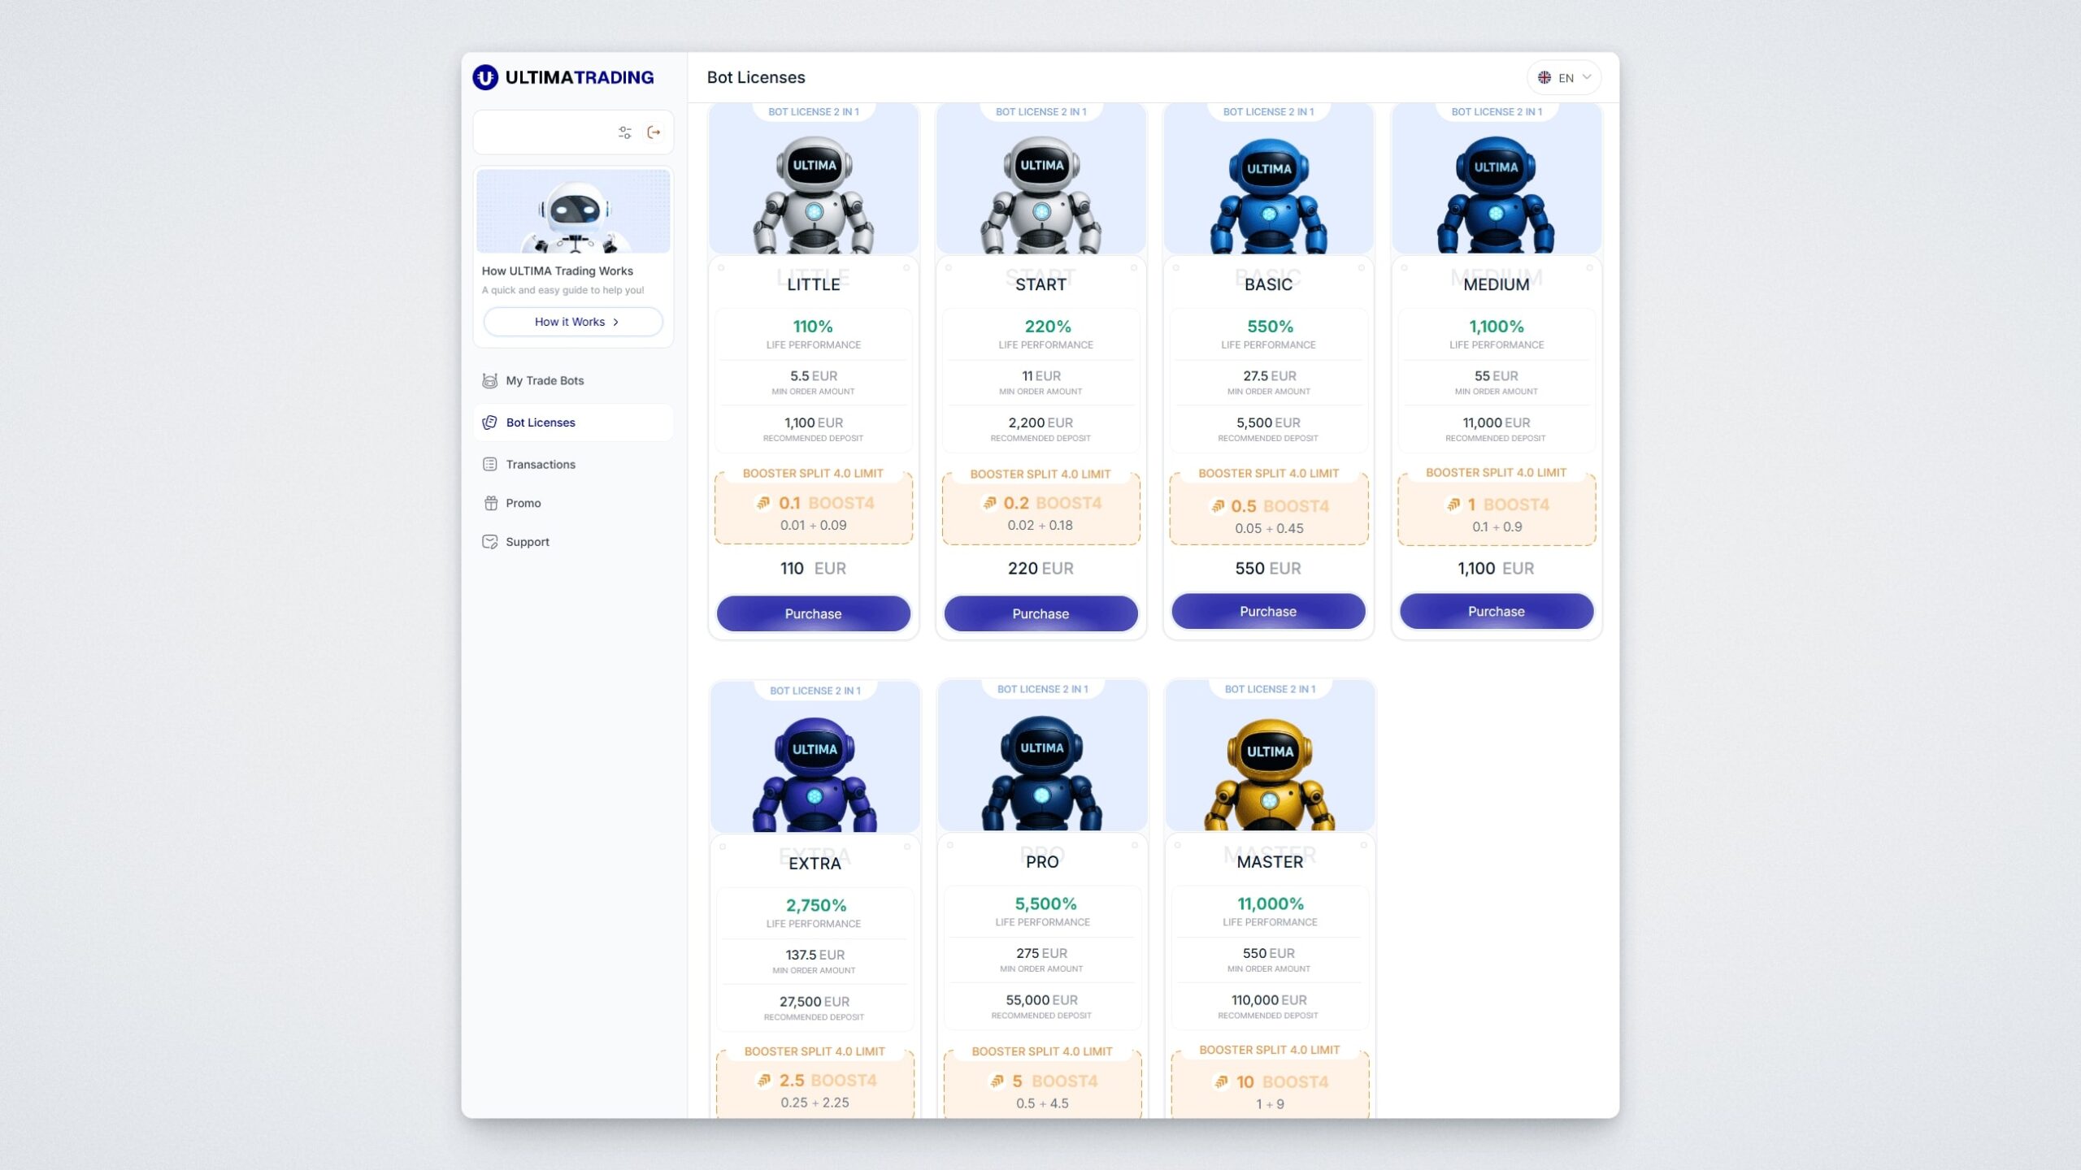Click BOOST4 coin icon on MEDIUM card
The image size is (2081, 1170).
[x=1453, y=505]
